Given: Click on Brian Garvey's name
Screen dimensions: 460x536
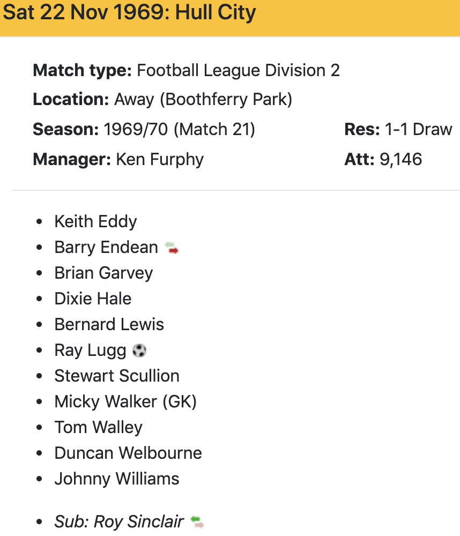Looking at the screenshot, I should [103, 273].
